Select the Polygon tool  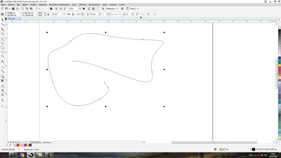tap(3, 57)
